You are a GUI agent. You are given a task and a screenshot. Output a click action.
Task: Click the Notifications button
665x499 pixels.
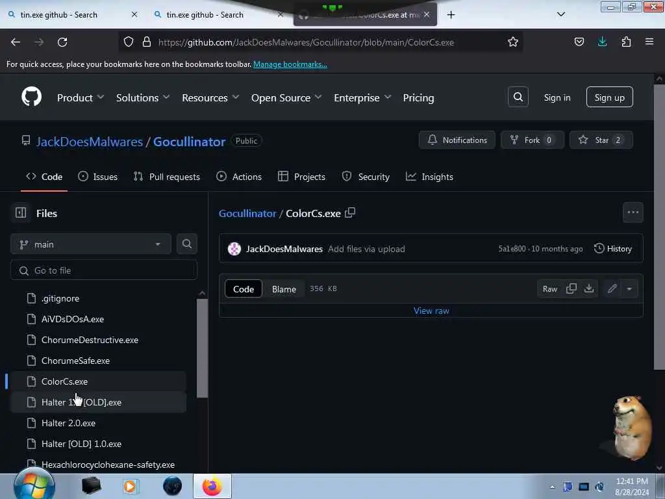click(457, 140)
